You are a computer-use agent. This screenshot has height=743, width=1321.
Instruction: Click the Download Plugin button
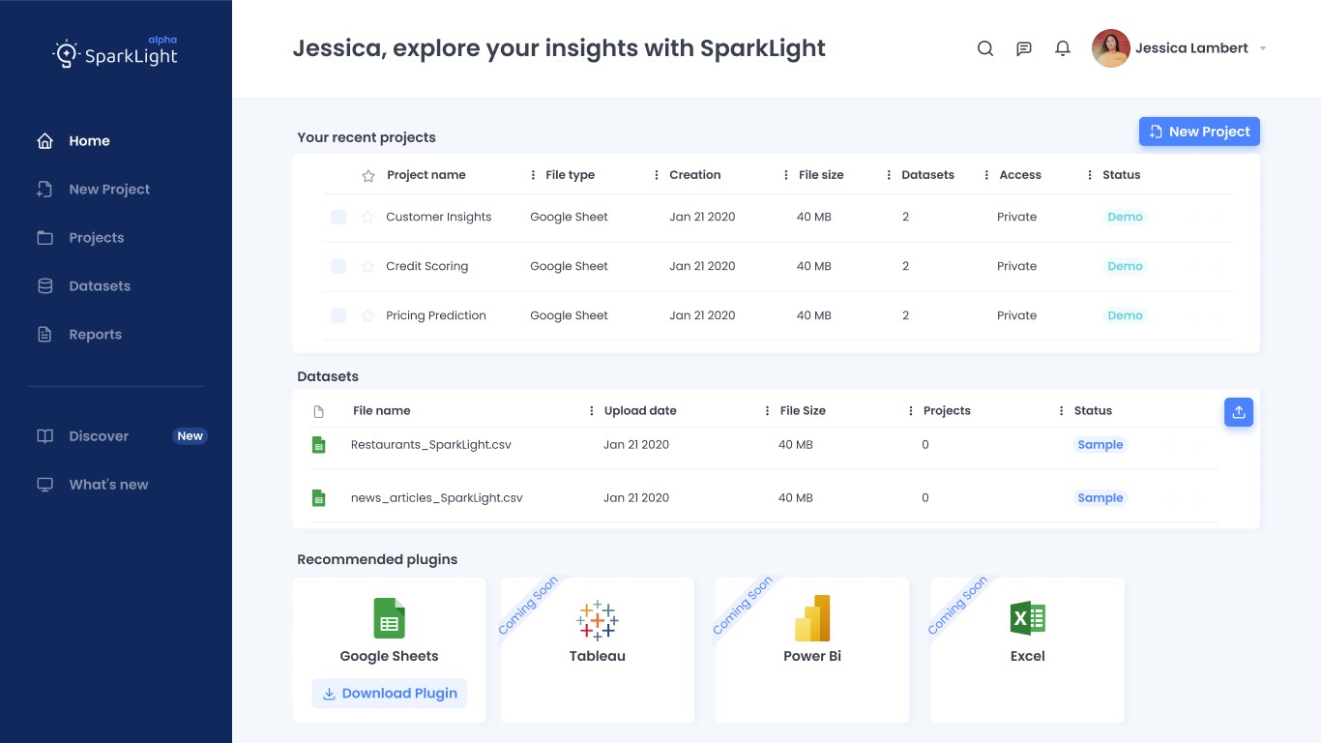point(390,694)
